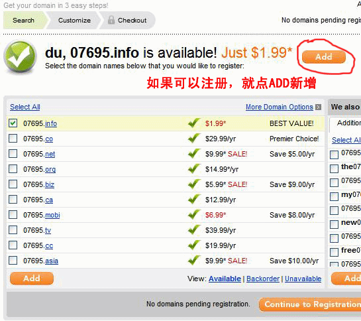This screenshot has width=361, height=321.
Task: View Backorder domains link
Action: pos(263,279)
